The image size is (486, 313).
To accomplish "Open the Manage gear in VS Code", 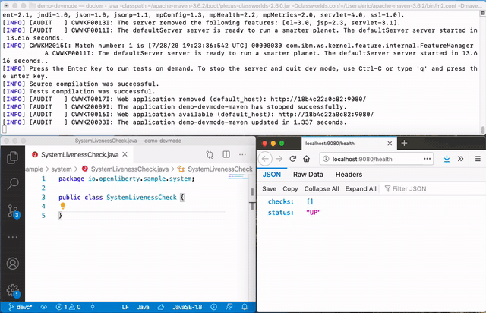I will click(x=12, y=290).
